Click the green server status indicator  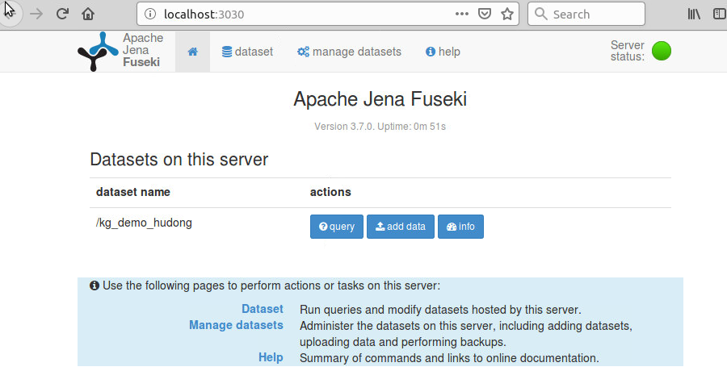pos(662,51)
